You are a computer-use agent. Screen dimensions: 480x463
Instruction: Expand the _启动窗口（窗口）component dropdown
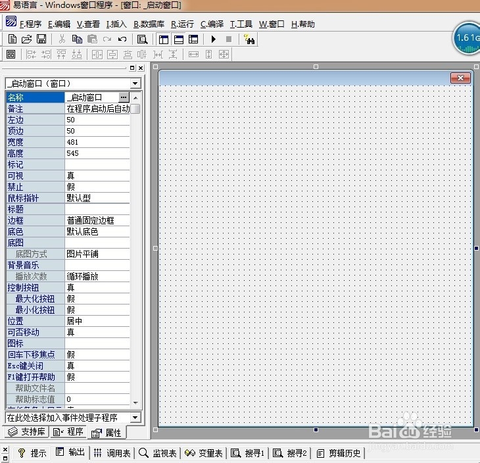[x=135, y=84]
